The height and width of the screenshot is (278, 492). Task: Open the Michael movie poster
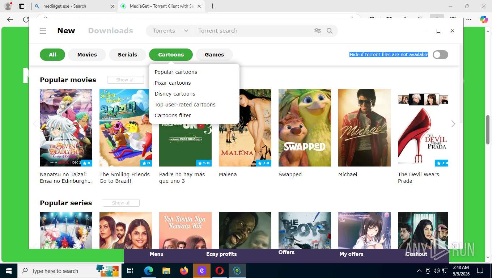(364, 128)
